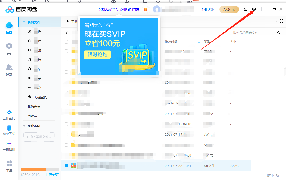The width and height of the screenshot is (286, 180).
Task: Open the 工具 tools section
Action: pyautogui.click(x=9, y=166)
